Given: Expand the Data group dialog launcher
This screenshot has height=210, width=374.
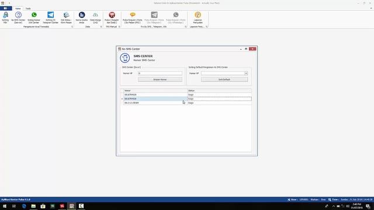Looking at the screenshot, I should [101, 27].
